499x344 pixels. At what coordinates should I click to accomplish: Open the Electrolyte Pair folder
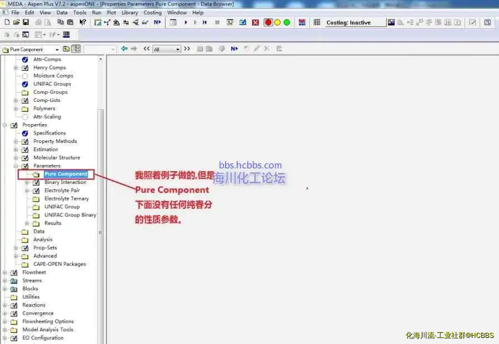tap(62, 191)
